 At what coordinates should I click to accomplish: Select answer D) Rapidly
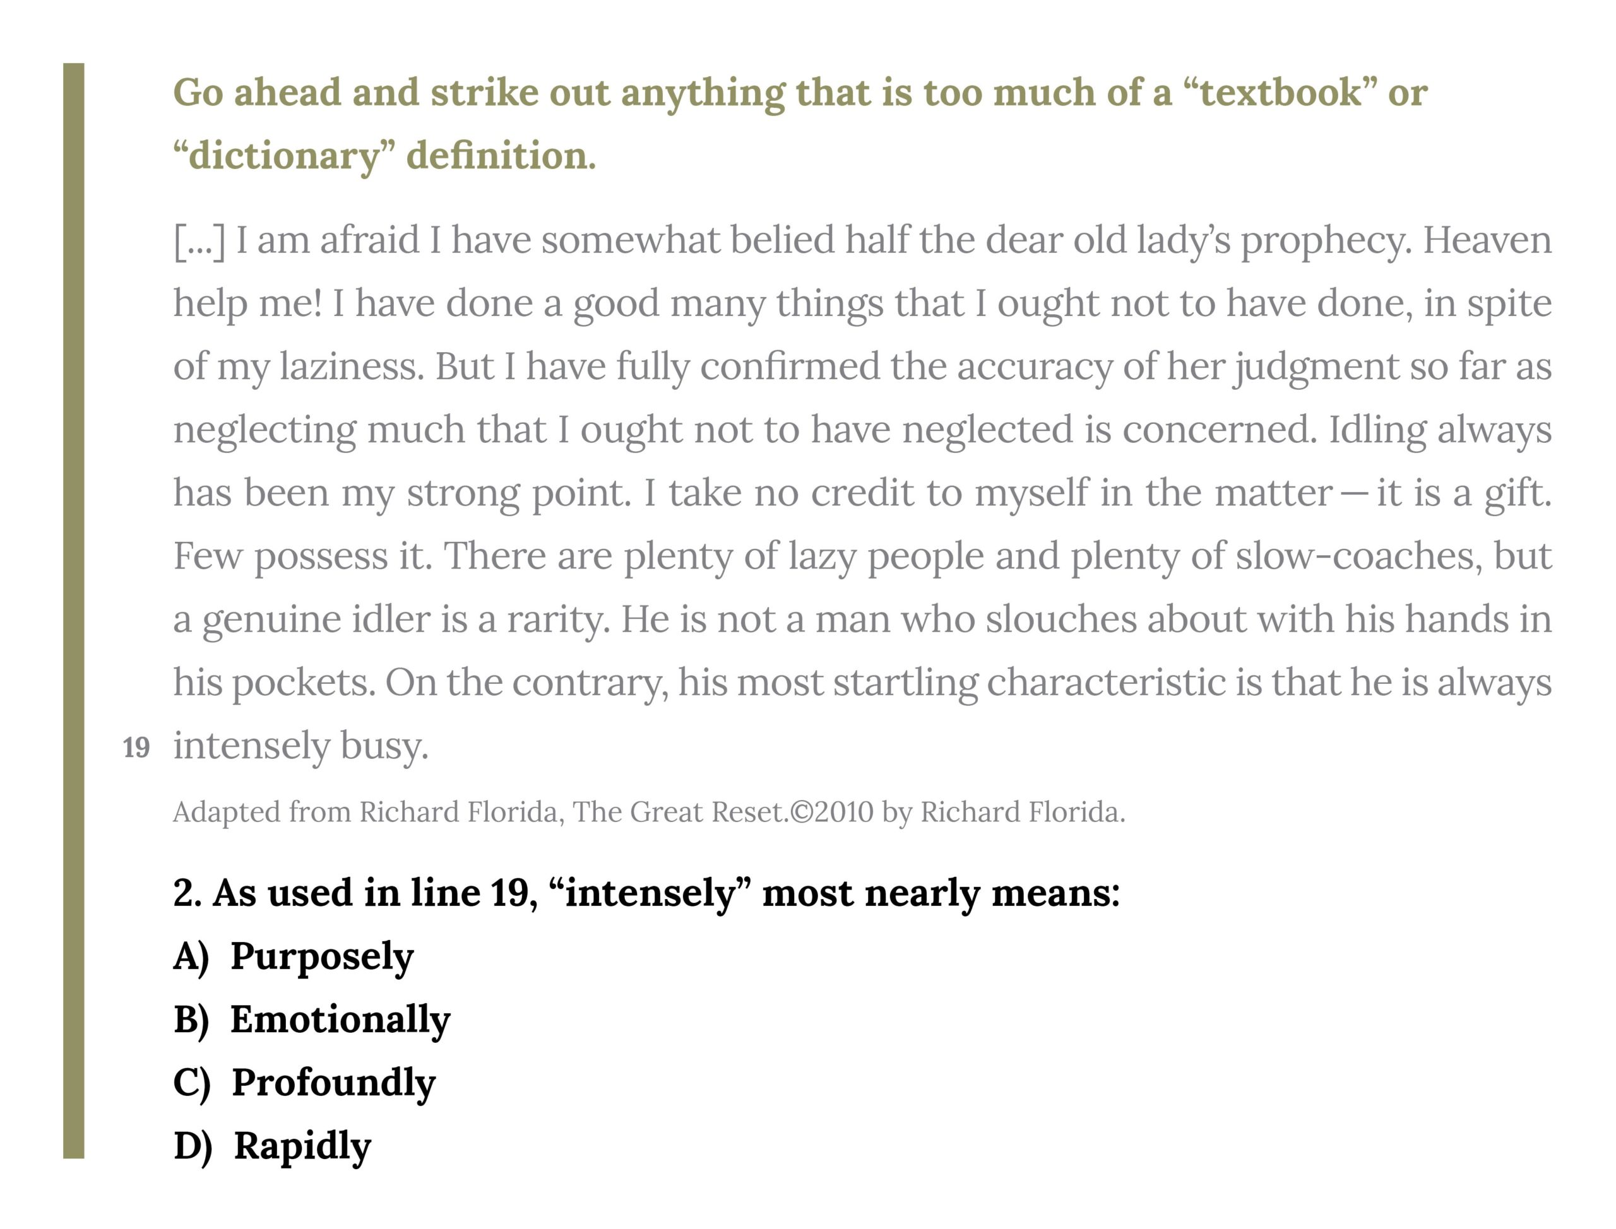272,1146
